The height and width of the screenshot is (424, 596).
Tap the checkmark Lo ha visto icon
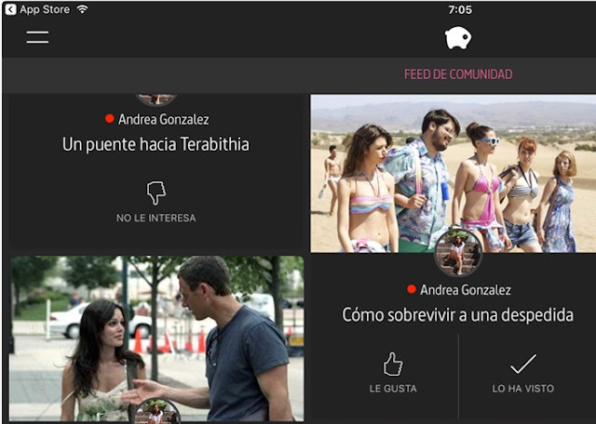coord(523,364)
